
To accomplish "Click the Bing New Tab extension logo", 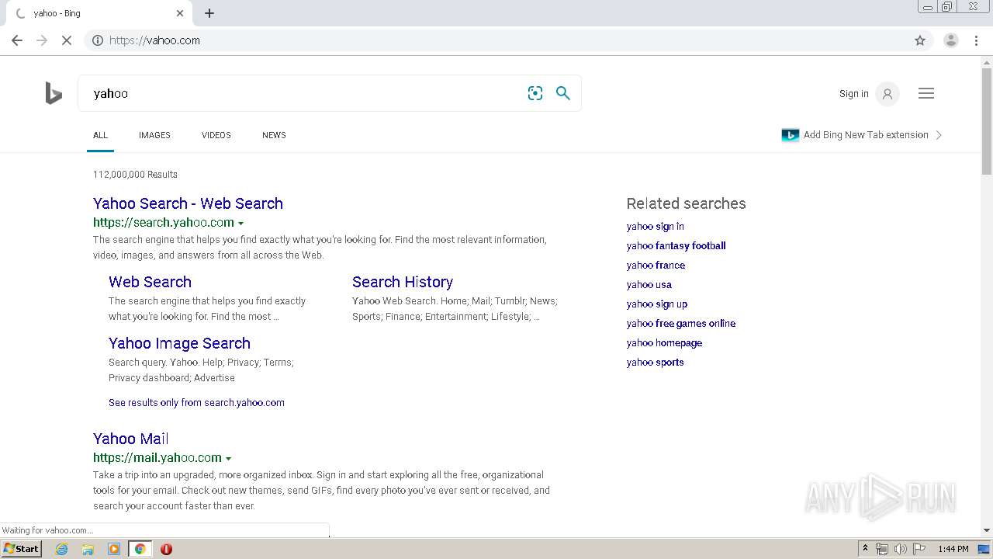I will (x=791, y=135).
